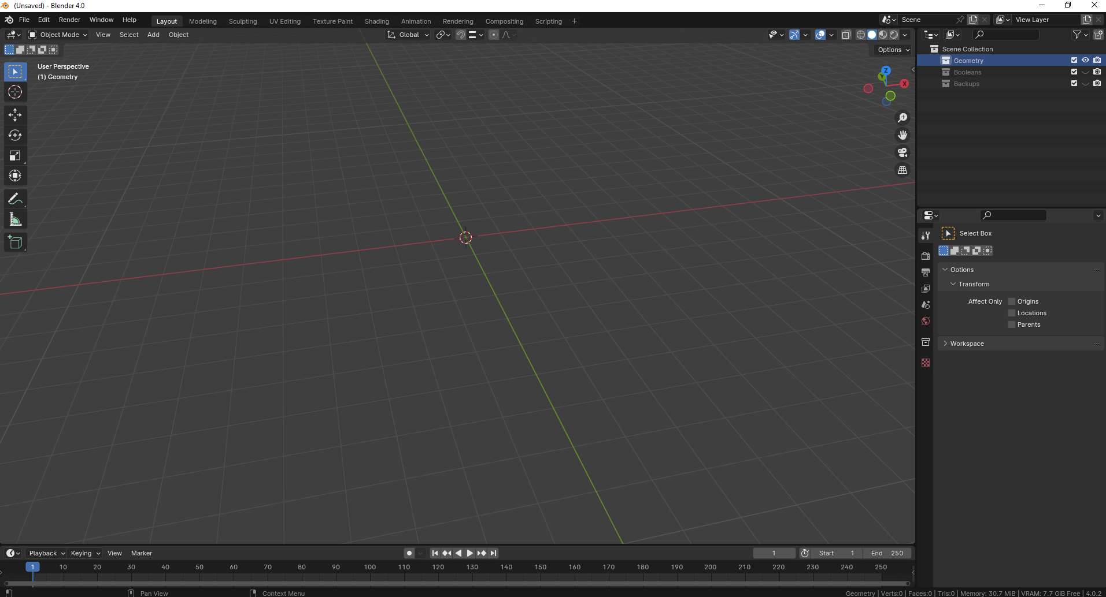
Task: Open the Texture properties tab icon
Action: pos(926,363)
